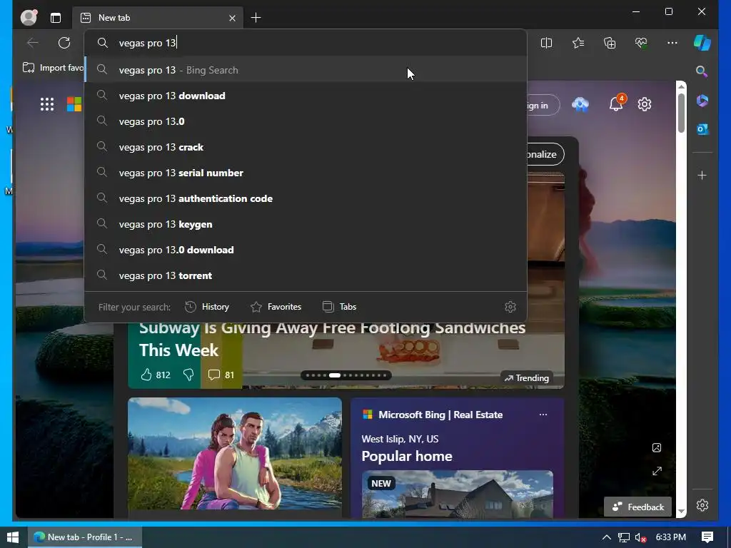Click the 6:33 PM clock
Viewport: 731px width, 548px height.
671,537
